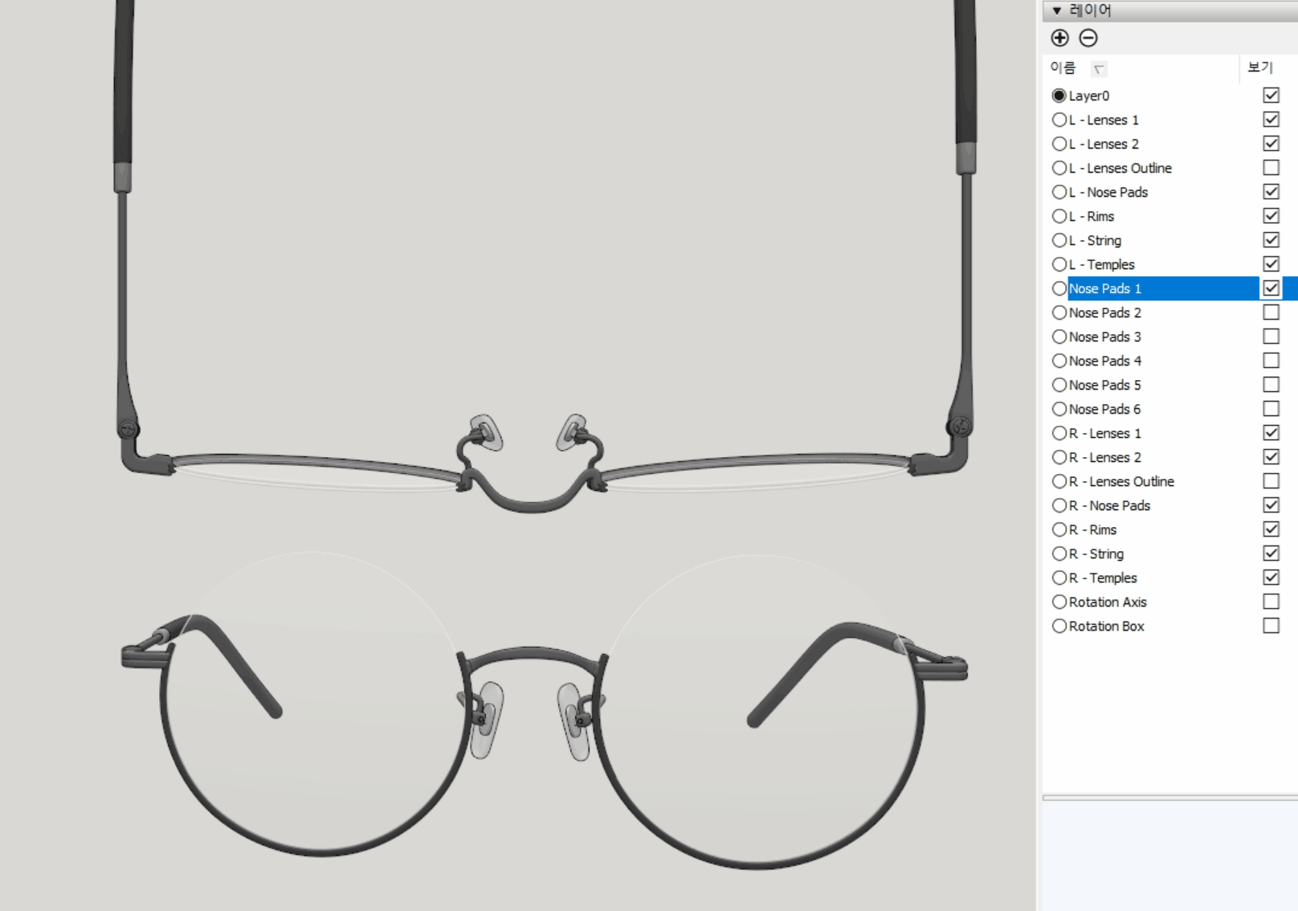Click the sort arrow beside 이름 header
Viewport: 1298px width, 911px height.
point(1098,69)
